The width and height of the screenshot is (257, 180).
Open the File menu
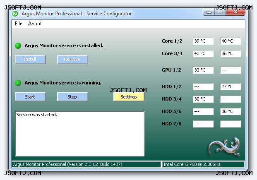coord(18,24)
